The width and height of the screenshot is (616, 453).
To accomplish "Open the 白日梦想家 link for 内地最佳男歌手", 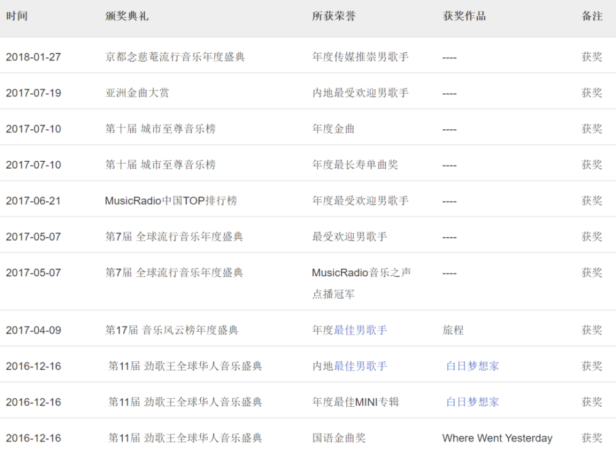I will click(x=472, y=366).
